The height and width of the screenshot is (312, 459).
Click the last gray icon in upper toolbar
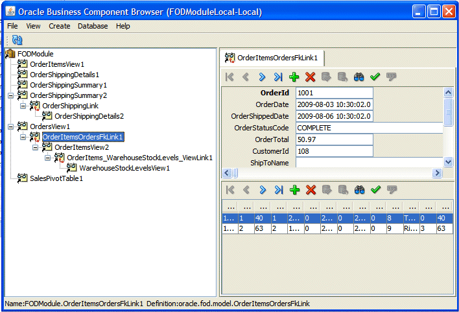391,77
